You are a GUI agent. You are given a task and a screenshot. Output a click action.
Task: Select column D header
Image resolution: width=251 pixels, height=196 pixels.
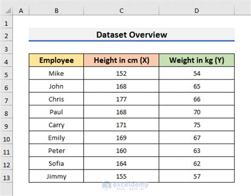[x=196, y=11]
